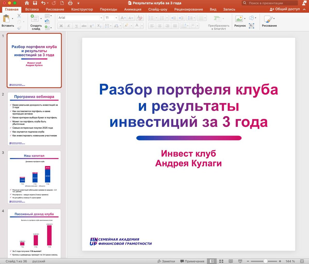
Task: Select the Программа вебинара slide thumbnail
Action: (x=34, y=119)
